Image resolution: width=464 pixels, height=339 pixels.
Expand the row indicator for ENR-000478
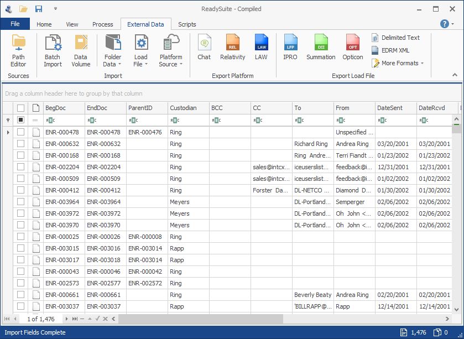(x=8, y=132)
